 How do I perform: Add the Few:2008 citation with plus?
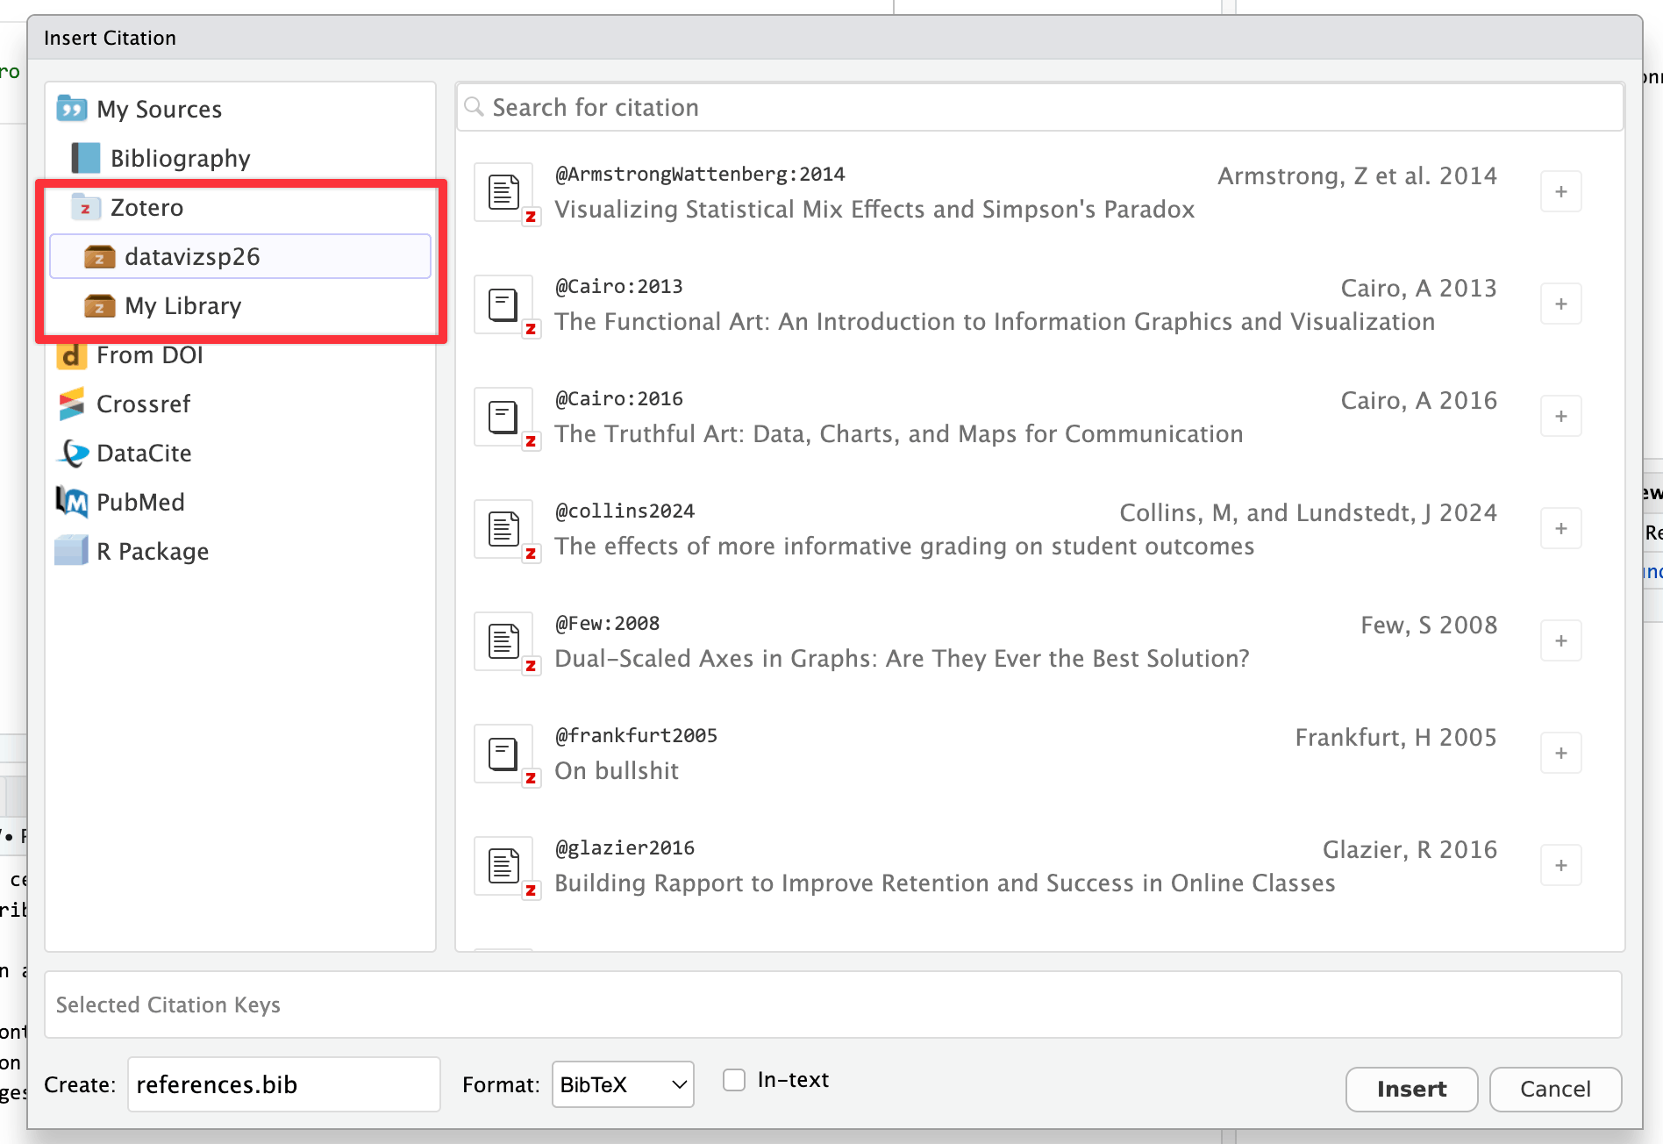point(1560,641)
